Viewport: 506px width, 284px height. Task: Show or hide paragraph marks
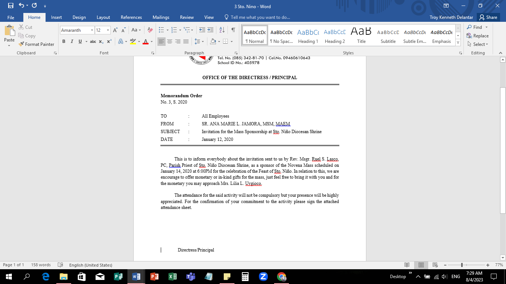pyautogui.click(x=233, y=30)
